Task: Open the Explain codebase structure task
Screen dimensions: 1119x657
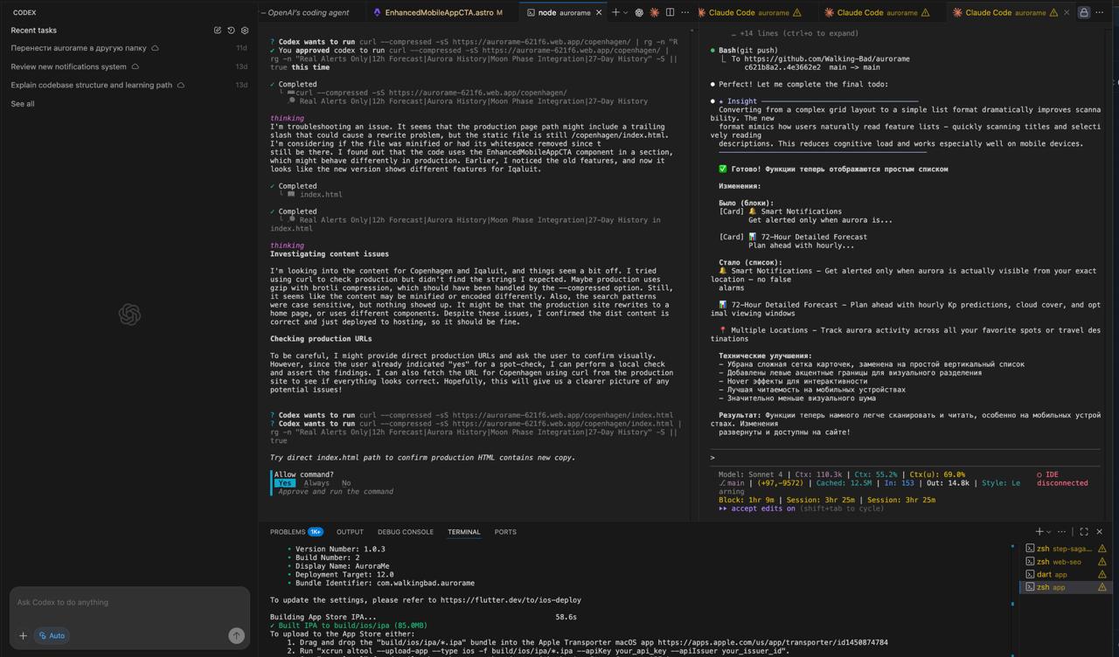Action: [x=129, y=85]
